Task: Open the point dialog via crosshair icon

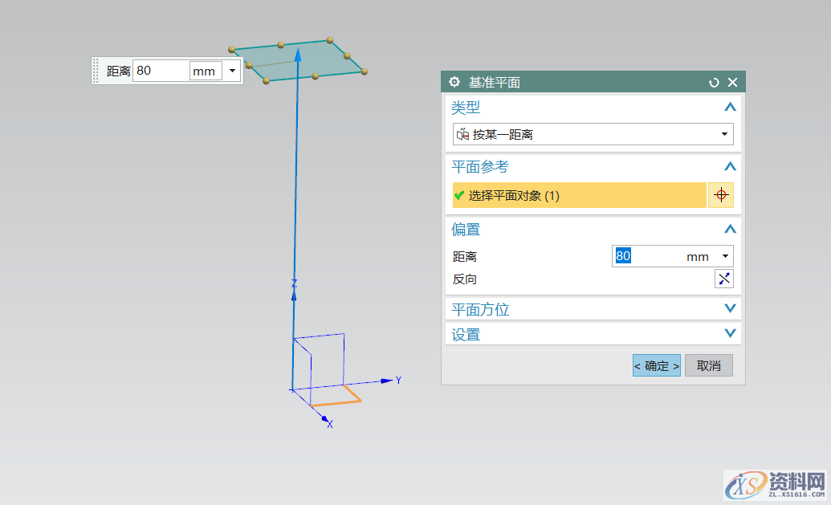Action: pyautogui.click(x=720, y=194)
